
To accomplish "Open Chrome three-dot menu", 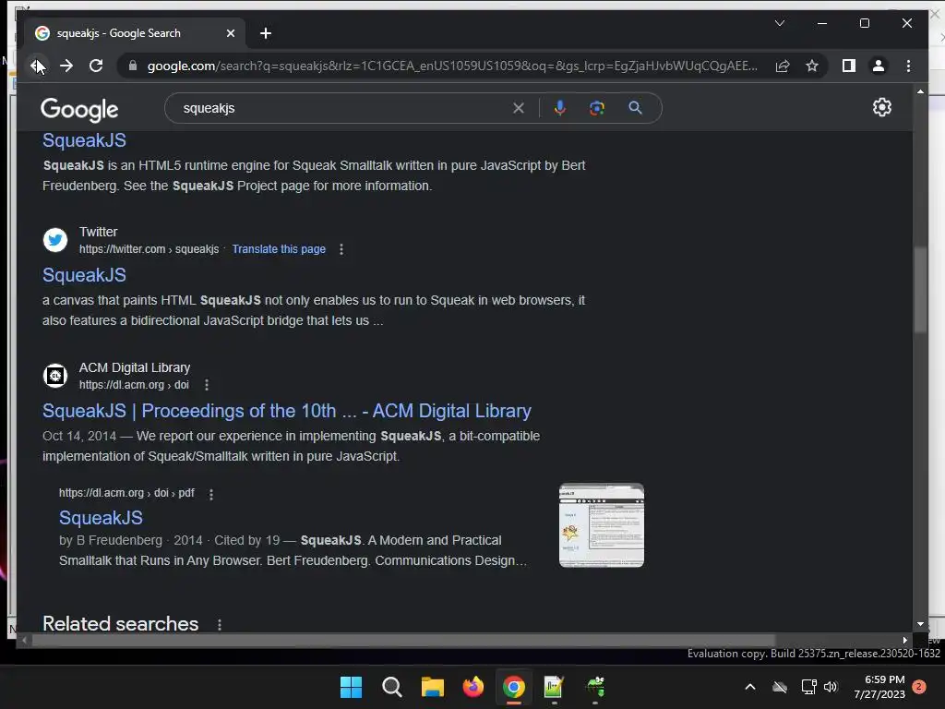I will click(908, 66).
